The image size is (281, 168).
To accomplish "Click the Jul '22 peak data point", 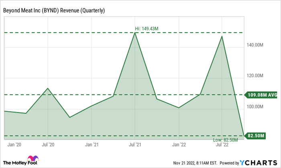I will coord(222,36).
